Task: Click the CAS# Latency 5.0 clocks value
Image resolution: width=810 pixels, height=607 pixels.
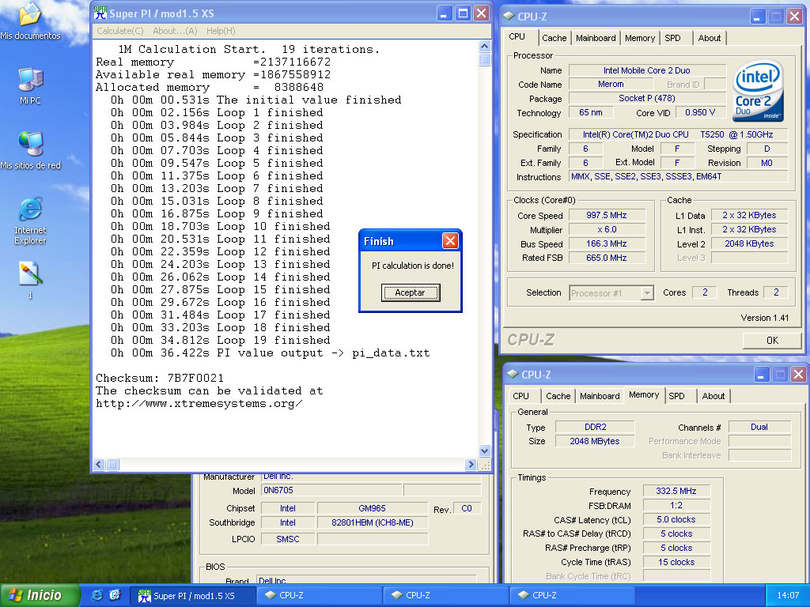Action: [676, 519]
